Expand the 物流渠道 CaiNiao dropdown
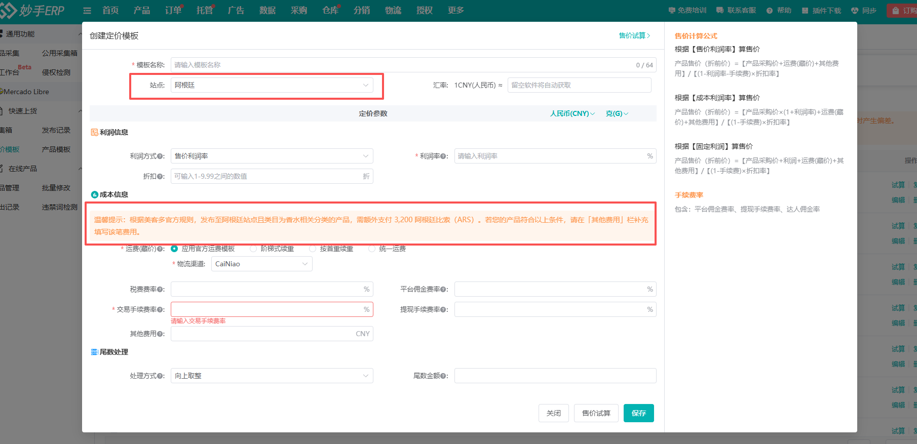The height and width of the screenshot is (444, 917). [x=261, y=264]
